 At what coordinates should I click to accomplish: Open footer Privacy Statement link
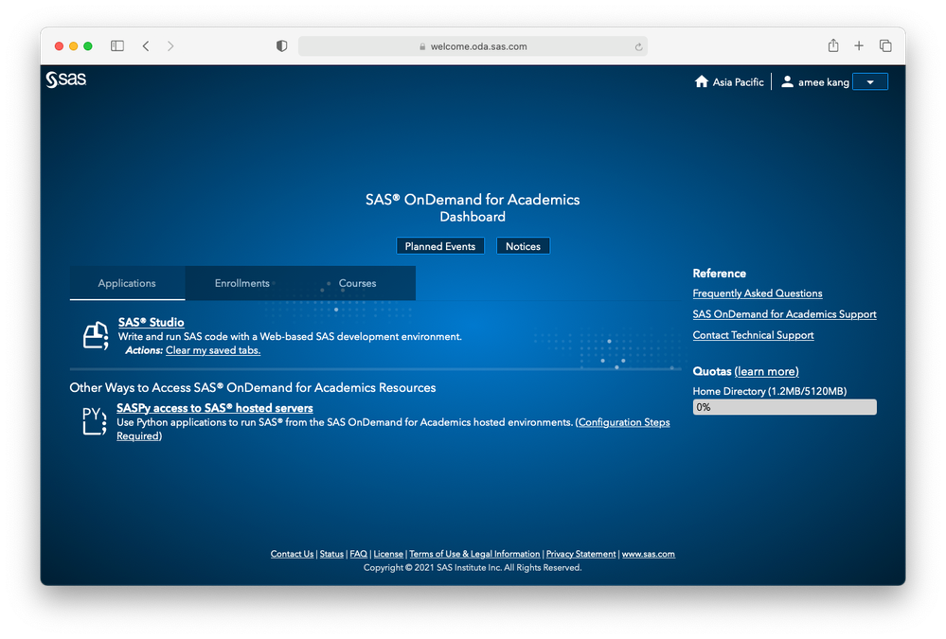point(581,554)
